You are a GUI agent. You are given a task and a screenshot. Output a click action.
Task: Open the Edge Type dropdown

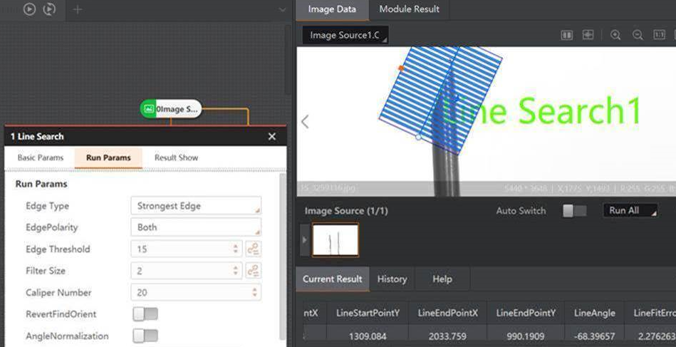pos(196,206)
